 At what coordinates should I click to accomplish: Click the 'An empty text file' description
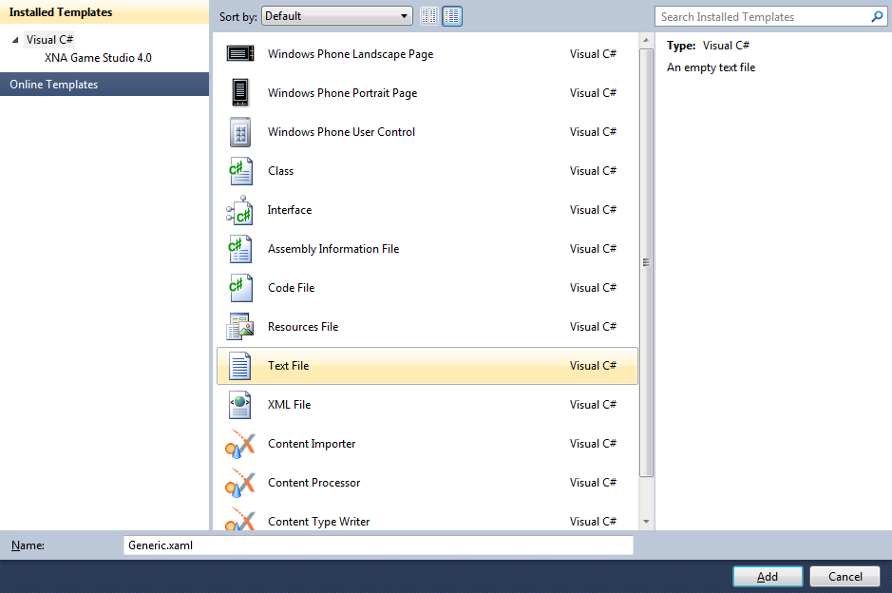(x=712, y=67)
